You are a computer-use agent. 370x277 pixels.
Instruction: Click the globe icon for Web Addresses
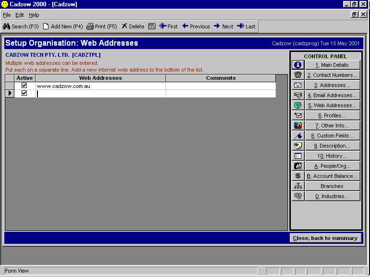298,105
